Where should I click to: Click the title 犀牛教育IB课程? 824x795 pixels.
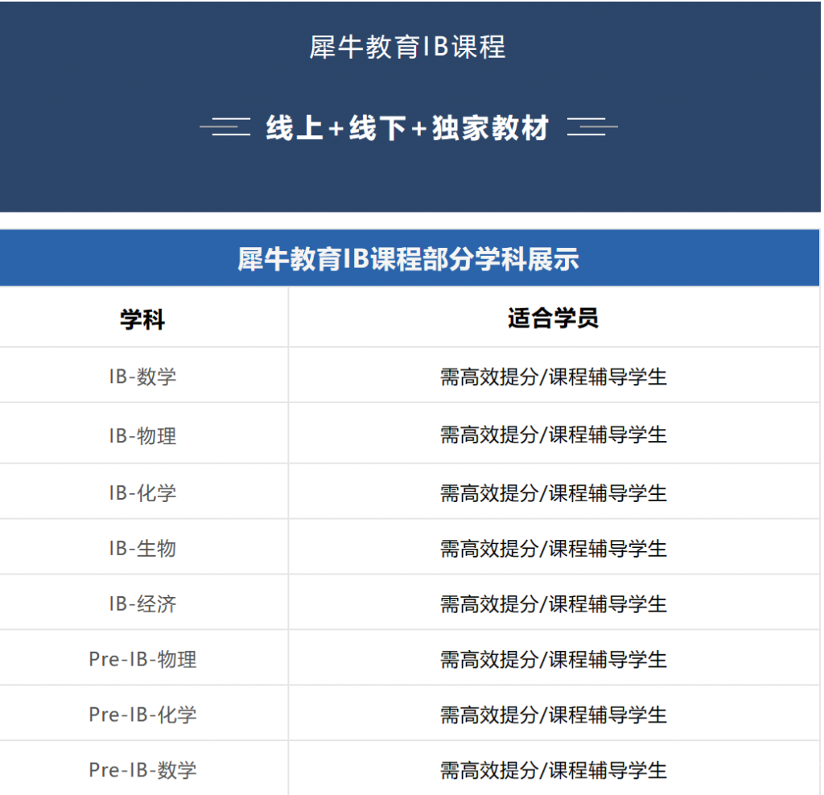click(407, 47)
